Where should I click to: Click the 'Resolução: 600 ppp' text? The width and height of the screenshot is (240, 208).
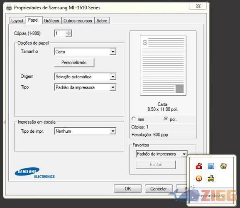pos(150,135)
